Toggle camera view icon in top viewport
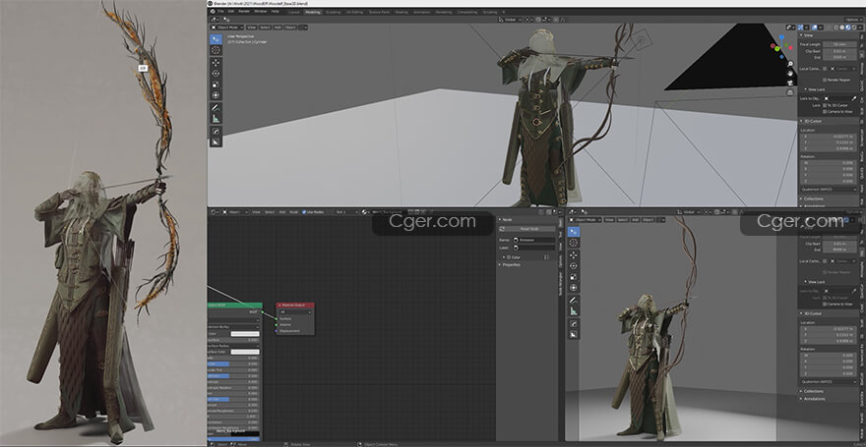The width and height of the screenshot is (866, 447). pyautogui.click(x=791, y=84)
